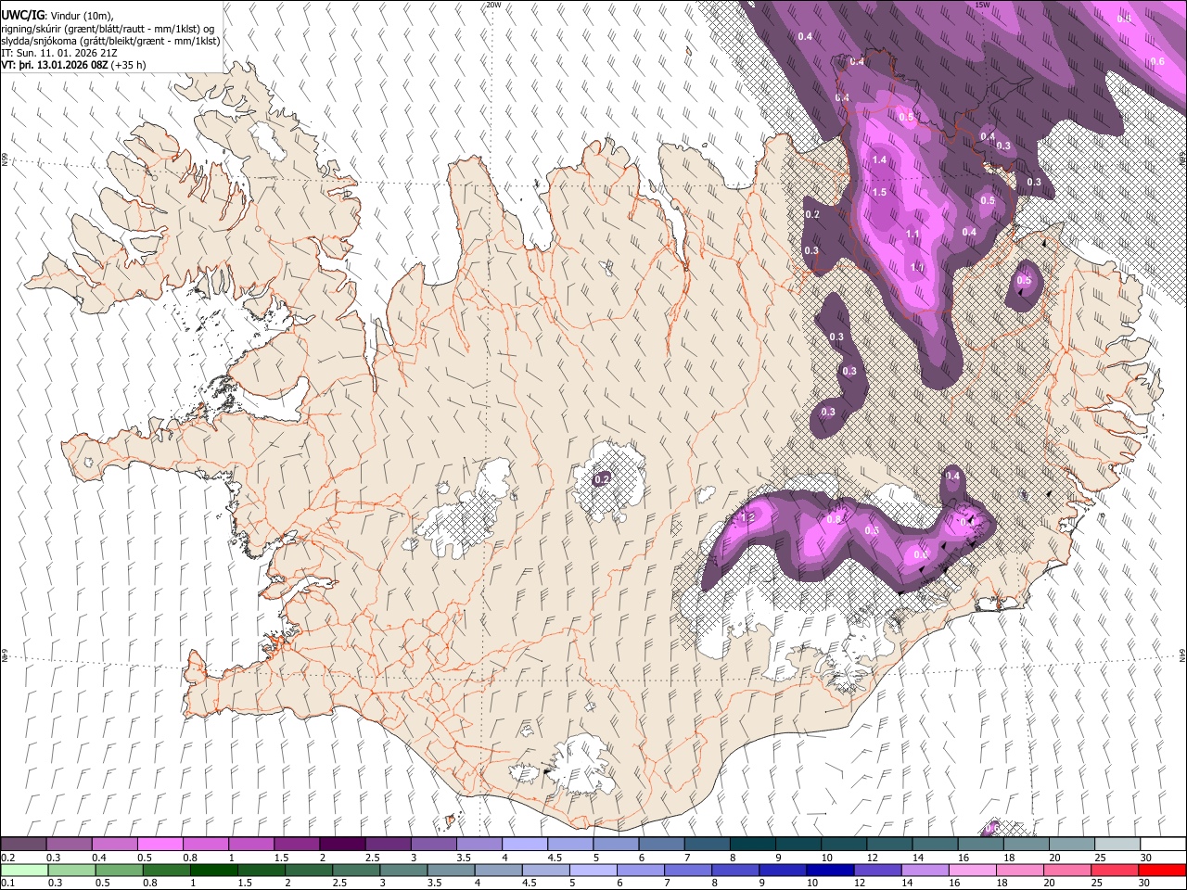Click the '2.5' label in the lower legend row
Screen dimensions: 1187x890
338,884
